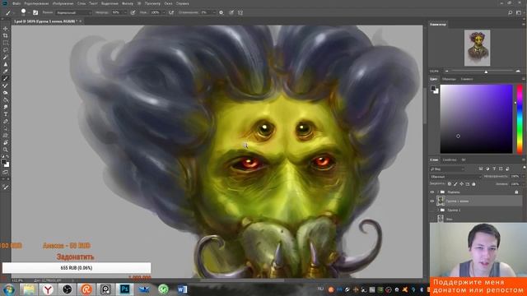Click foreground color swatch in toolbar
The height and width of the screenshot is (296, 527).
click(3, 163)
